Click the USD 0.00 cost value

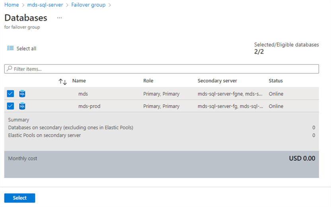coord(302,158)
